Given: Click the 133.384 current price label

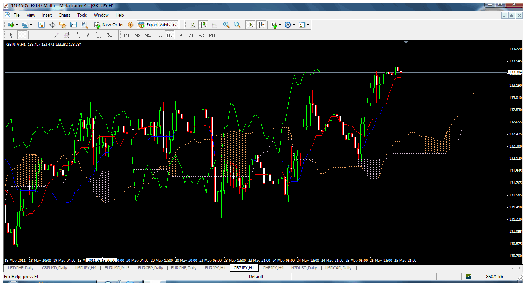Looking at the screenshot, I should coord(515,72).
